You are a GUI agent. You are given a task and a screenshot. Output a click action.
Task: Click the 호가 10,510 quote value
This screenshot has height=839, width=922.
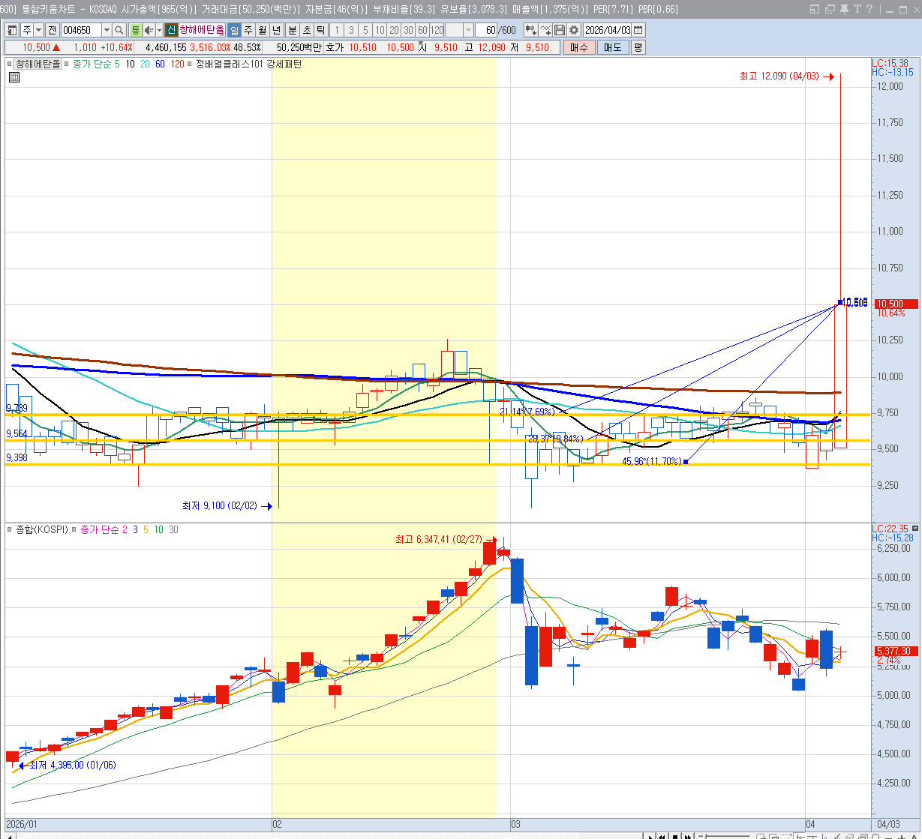tap(364, 47)
